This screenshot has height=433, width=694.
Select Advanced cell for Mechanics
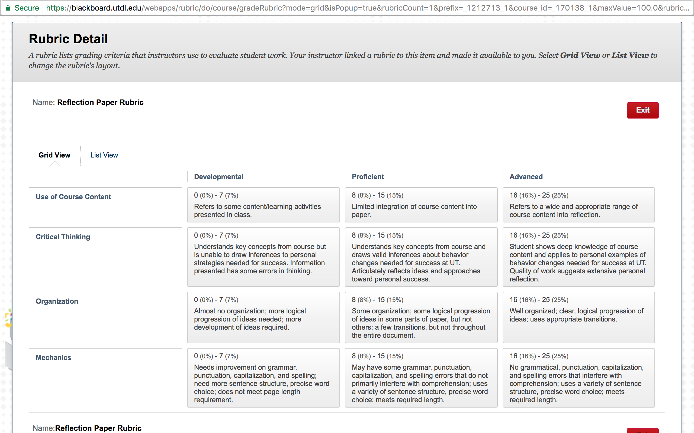[579, 378]
